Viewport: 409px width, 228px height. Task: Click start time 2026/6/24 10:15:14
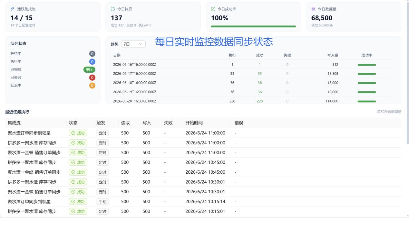205,202
